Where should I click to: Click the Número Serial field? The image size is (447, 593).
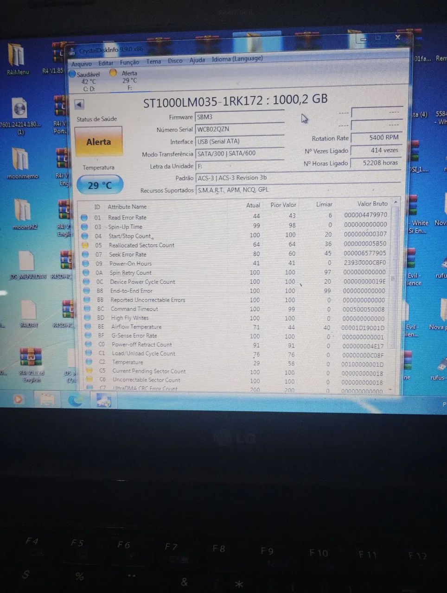(x=240, y=129)
